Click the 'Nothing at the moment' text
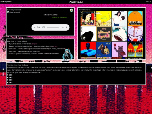 click(59, 17)
